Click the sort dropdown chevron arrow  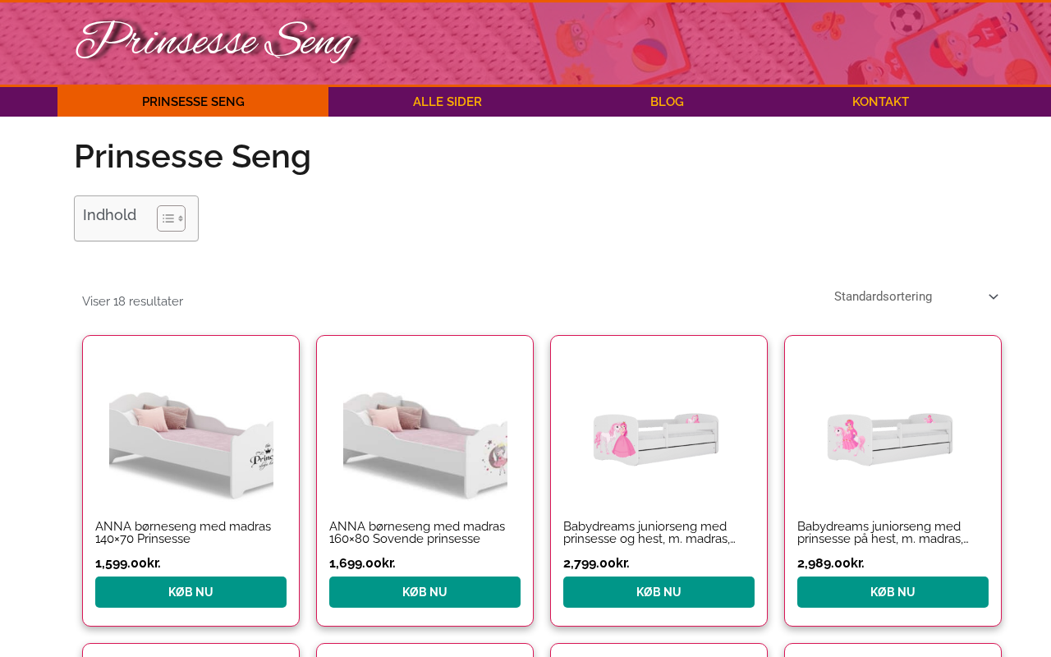coord(993,297)
